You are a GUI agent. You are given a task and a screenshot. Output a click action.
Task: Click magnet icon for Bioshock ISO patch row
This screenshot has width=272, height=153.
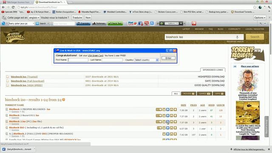[x=171, y=128]
